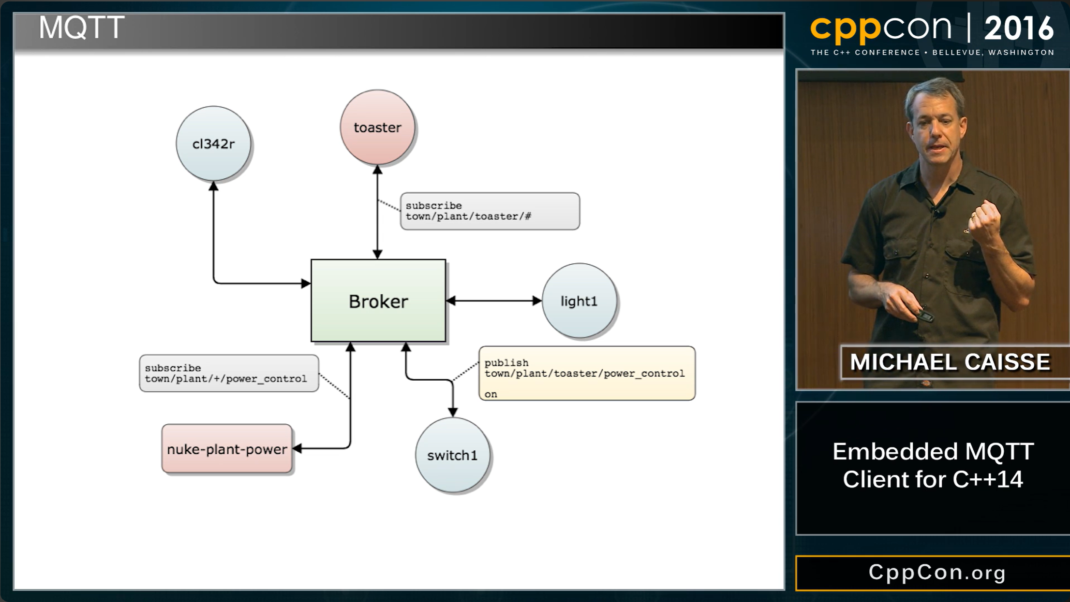Click the toaster node circle
Viewport: 1070px width, 602px height.
[x=377, y=127]
